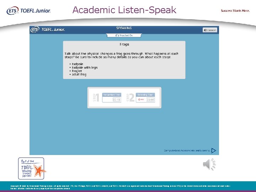Screen dimensions: 256x192
Task: Click the Step 1 label
Action: pos(96,97)
